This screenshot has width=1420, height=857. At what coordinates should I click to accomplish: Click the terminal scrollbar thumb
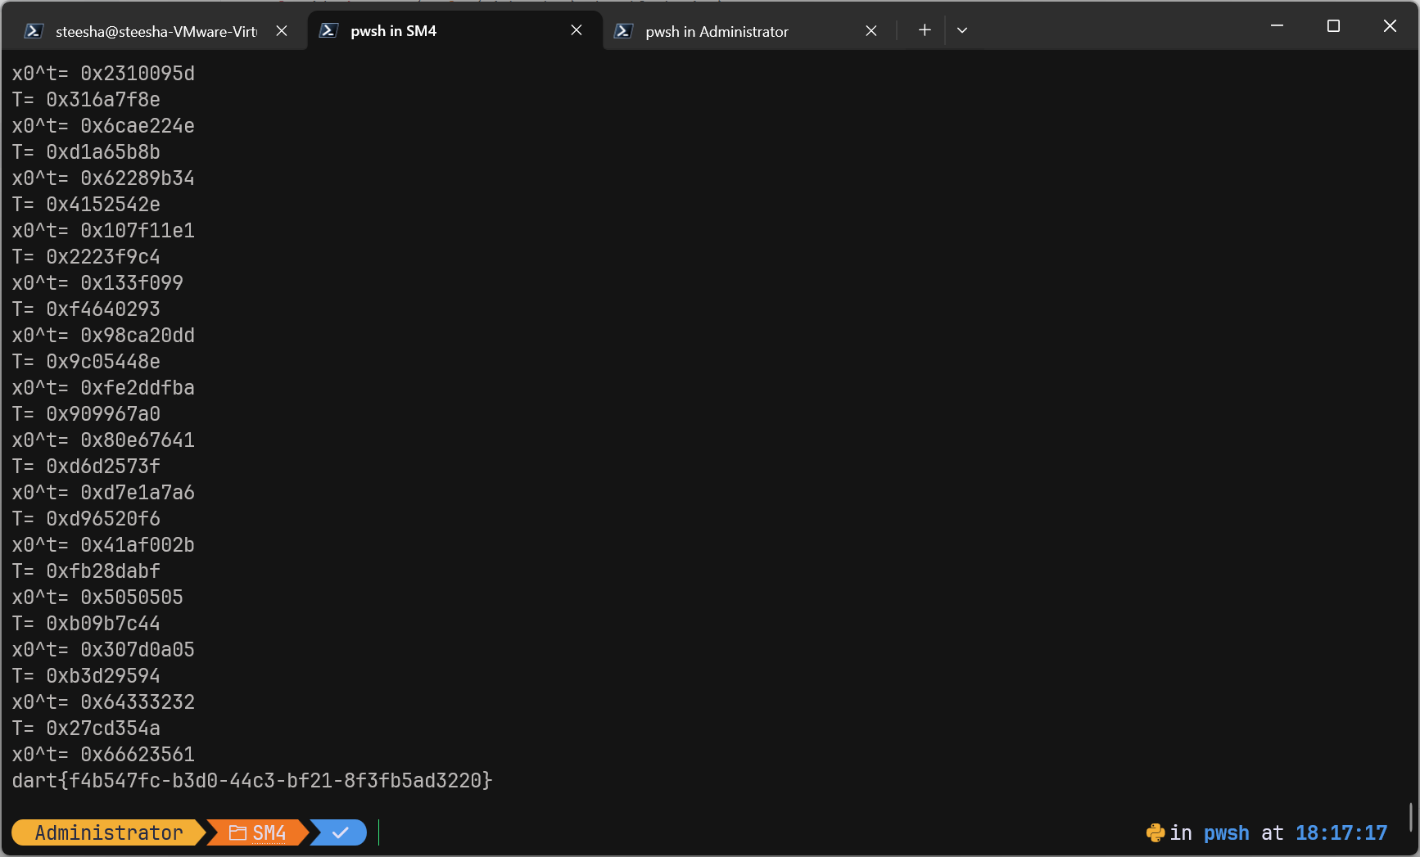pyautogui.click(x=1410, y=816)
